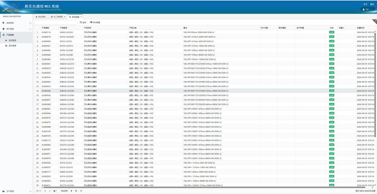Sort by the 产品名称 column header
The width and height of the screenshot is (377, 194).
click(105, 28)
